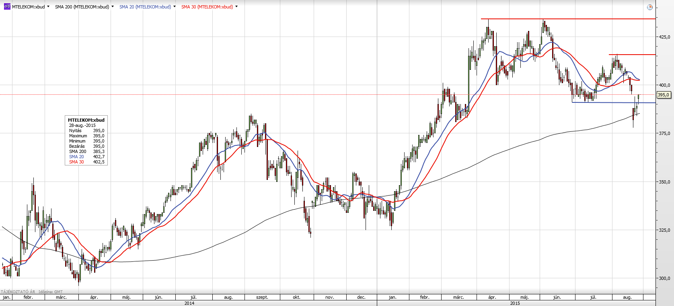Click the 425,0 label on the price axis

pyautogui.click(x=664, y=37)
